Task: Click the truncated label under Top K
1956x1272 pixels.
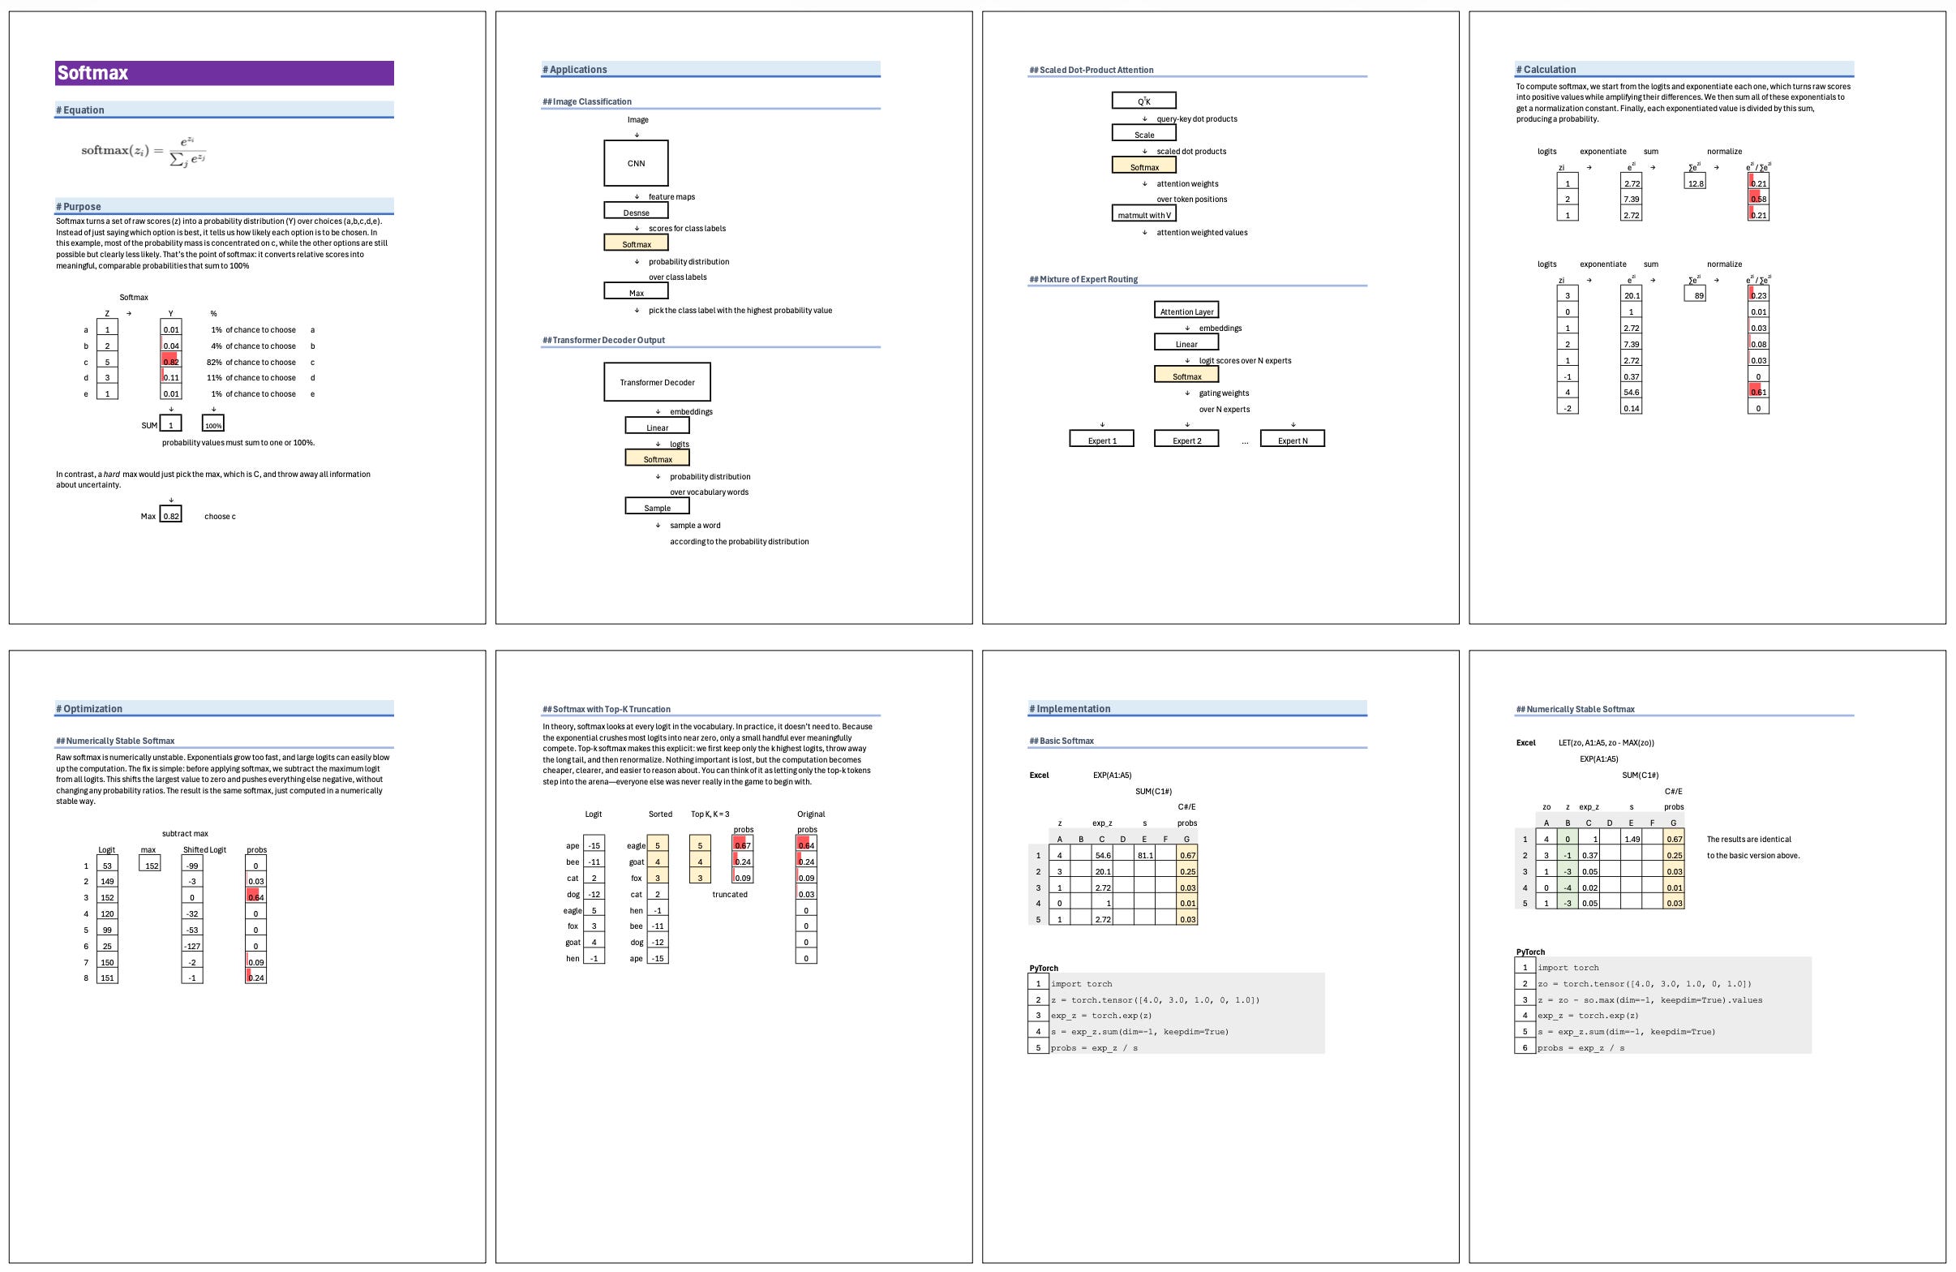Action: click(729, 894)
